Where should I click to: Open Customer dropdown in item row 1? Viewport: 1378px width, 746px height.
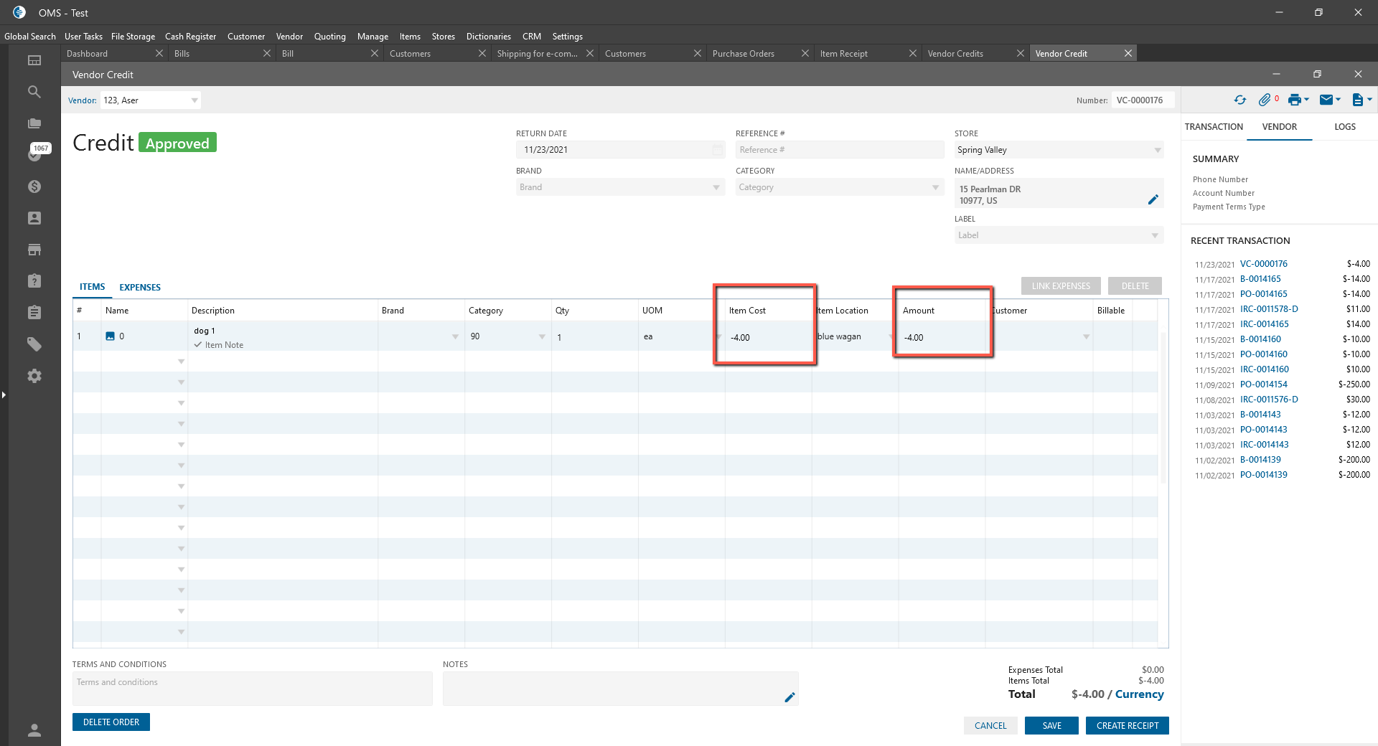pos(1086,337)
